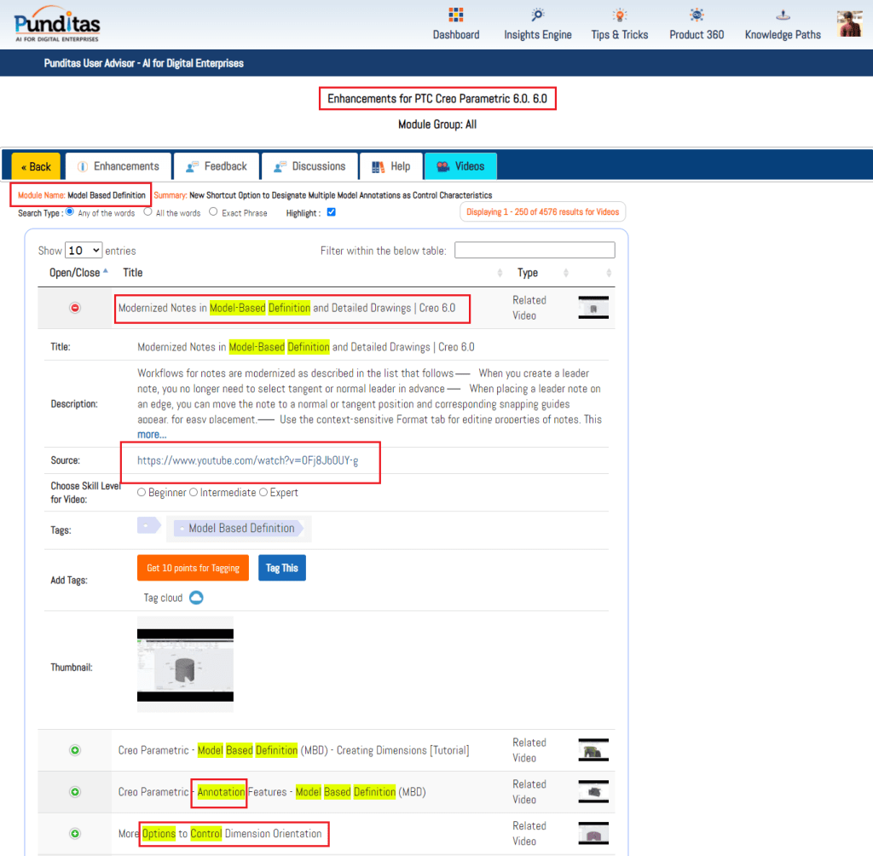Click the 'Filter within the below table' field
The height and width of the screenshot is (856, 873).
click(535, 250)
